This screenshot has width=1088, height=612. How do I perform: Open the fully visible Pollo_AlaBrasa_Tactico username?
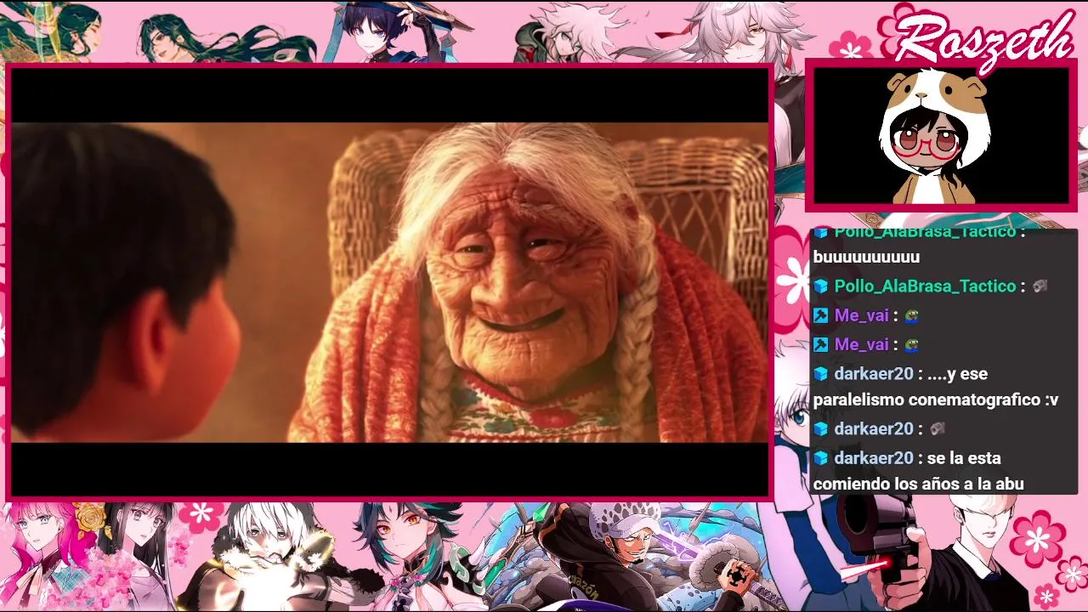925,286
